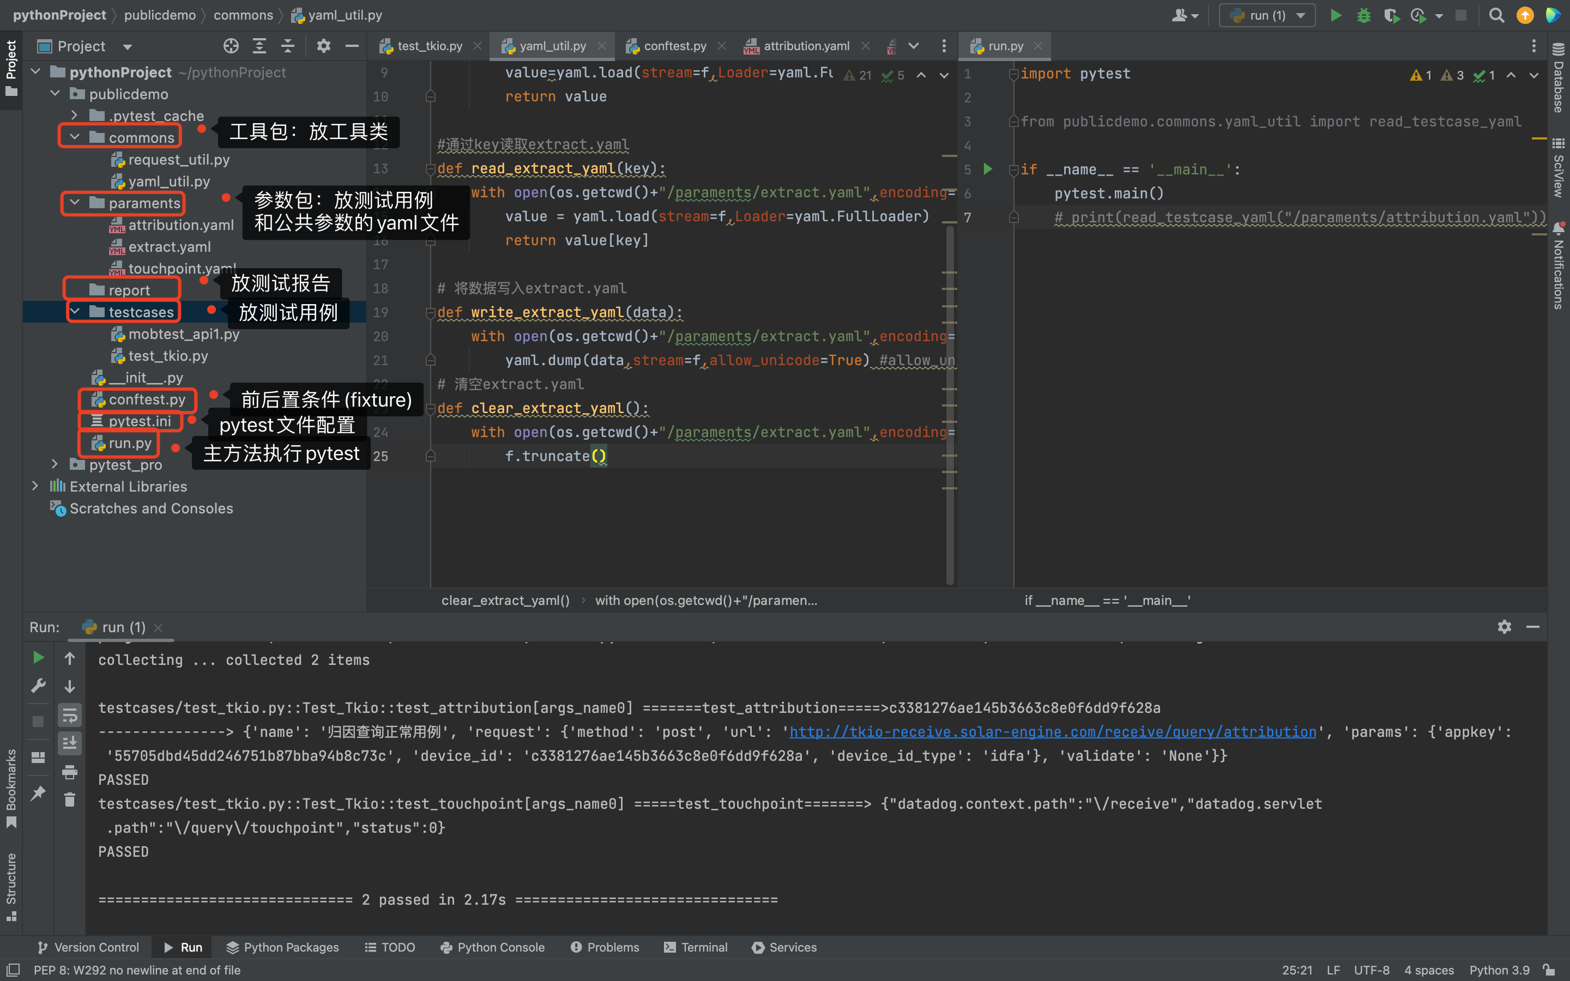Click Python 3.9 interpreter in status bar
The width and height of the screenshot is (1570, 981).
coord(1499,970)
